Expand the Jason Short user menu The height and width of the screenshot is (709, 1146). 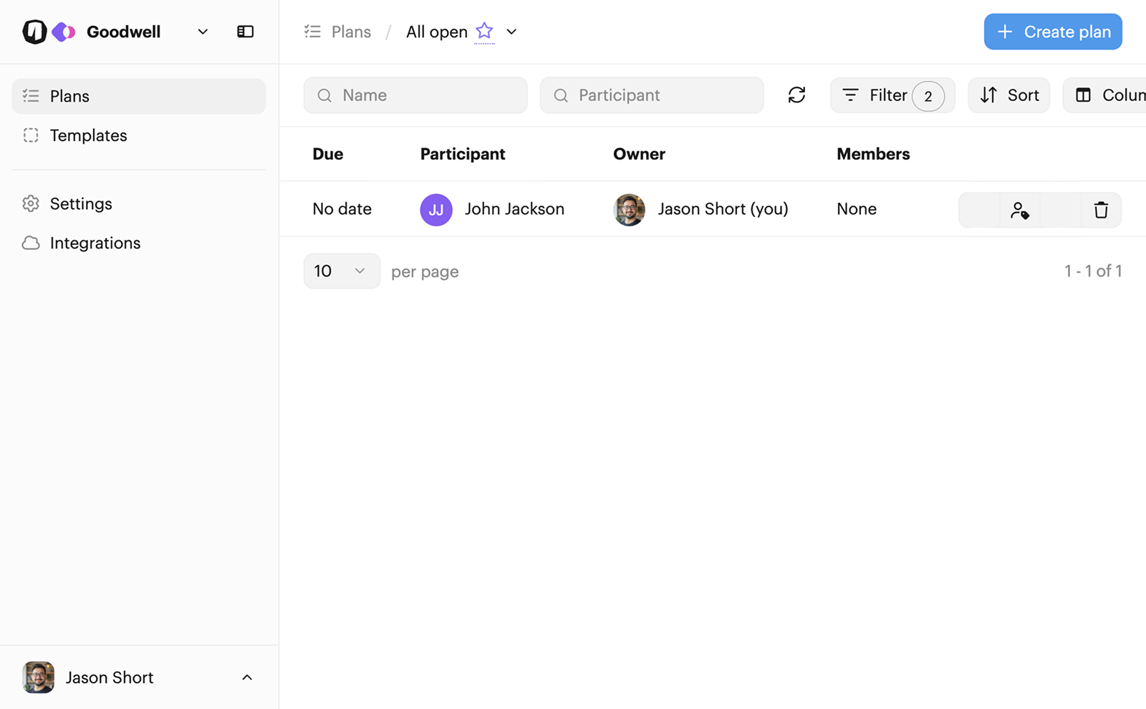point(246,677)
